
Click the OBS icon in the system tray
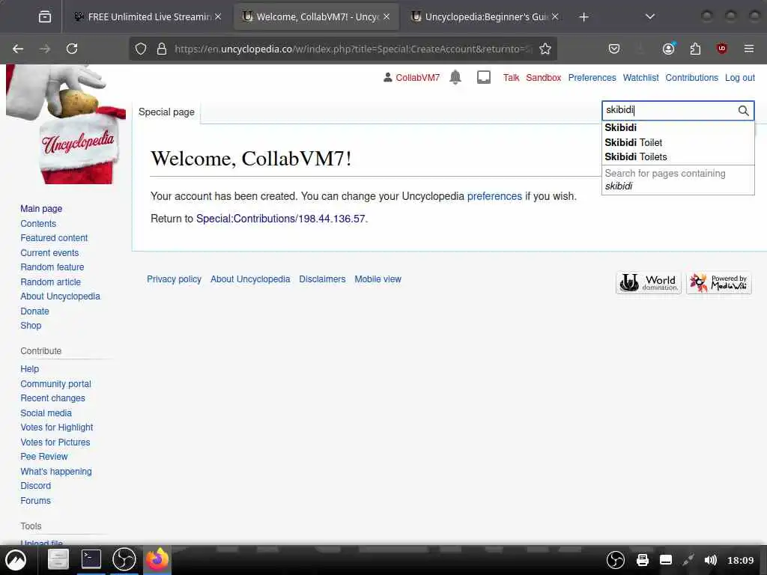pos(616,560)
